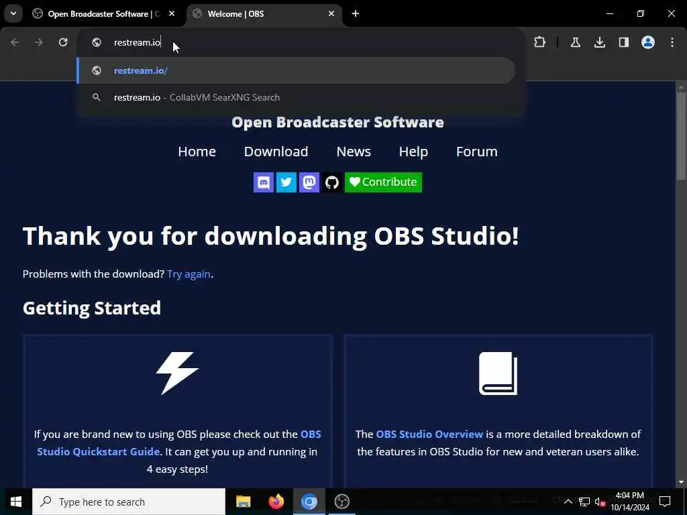The width and height of the screenshot is (687, 515).
Task: Launch Firefox from the taskbar
Action: tap(276, 502)
